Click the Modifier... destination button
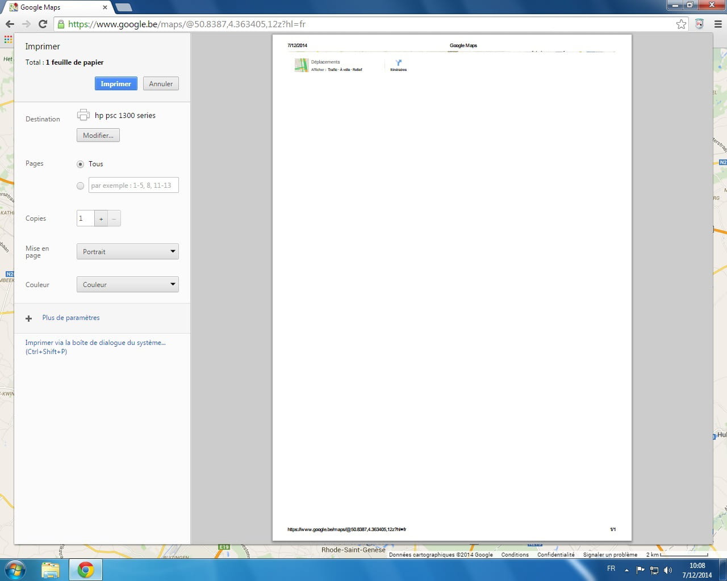Viewport: 727px width, 581px height. tap(98, 136)
